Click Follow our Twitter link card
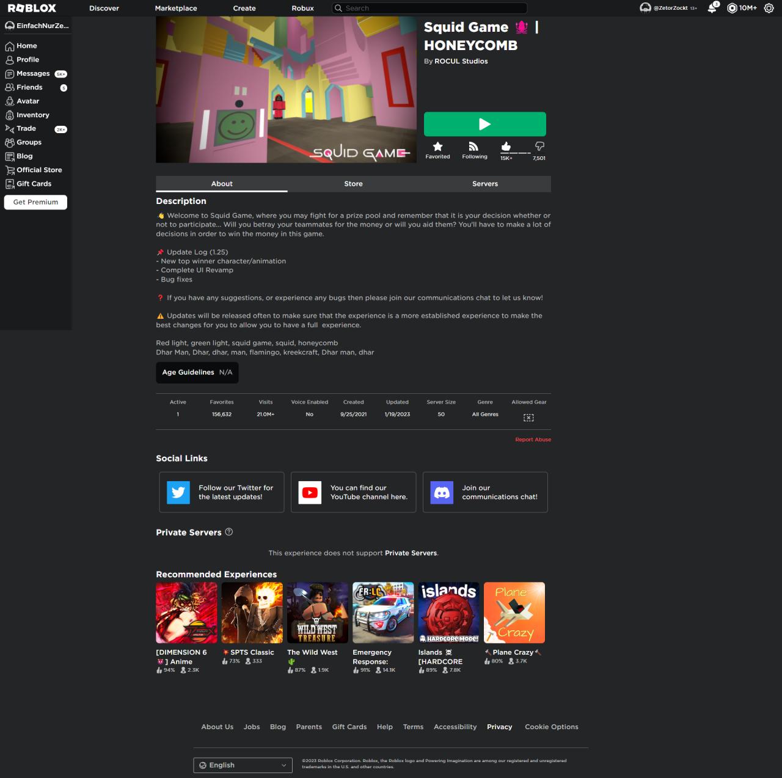This screenshot has width=782, height=778. pos(222,492)
